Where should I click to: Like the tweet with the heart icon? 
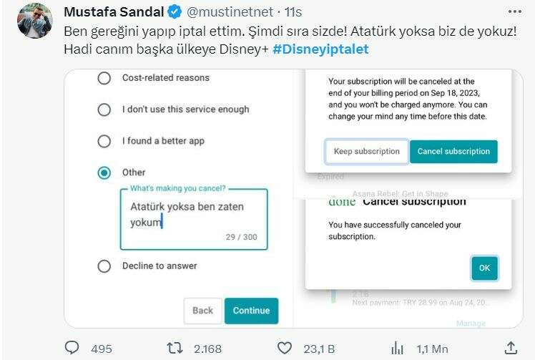[x=285, y=349]
